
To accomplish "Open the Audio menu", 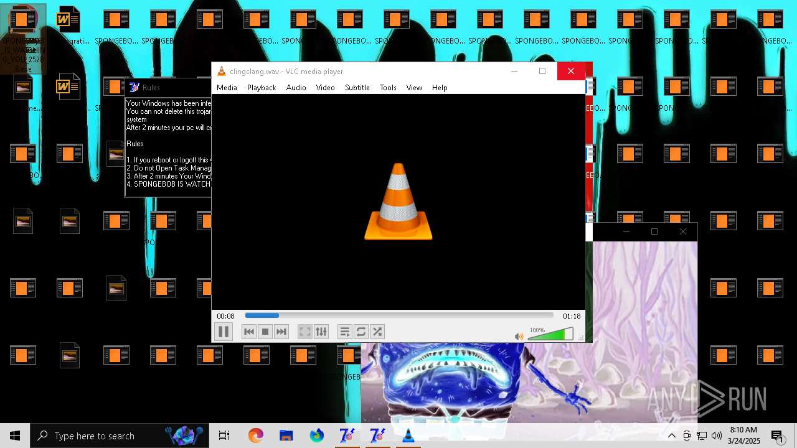I will (296, 88).
